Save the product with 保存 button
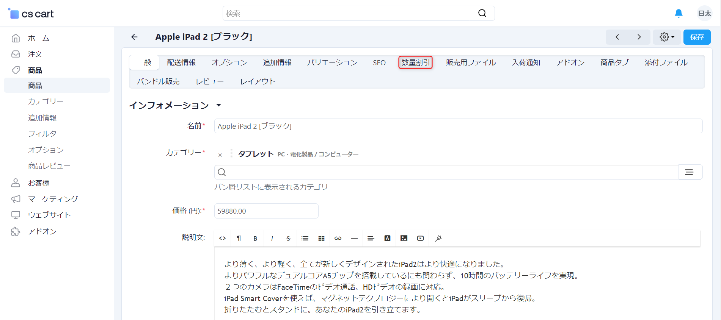 [x=697, y=37]
